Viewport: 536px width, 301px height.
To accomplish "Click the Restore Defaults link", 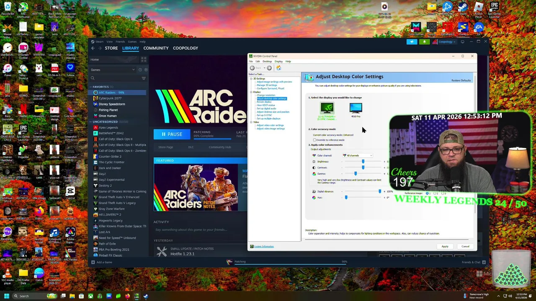I will (x=461, y=80).
